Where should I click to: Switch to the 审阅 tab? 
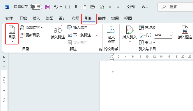[115, 18]
